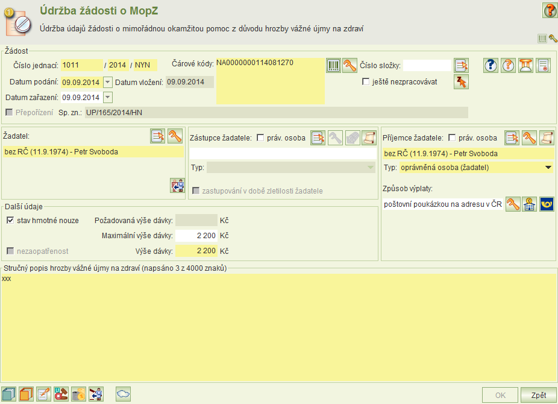Click the Způsob výplaty 'poštovní poukázkou' field
The image size is (558, 404).
tap(443, 204)
